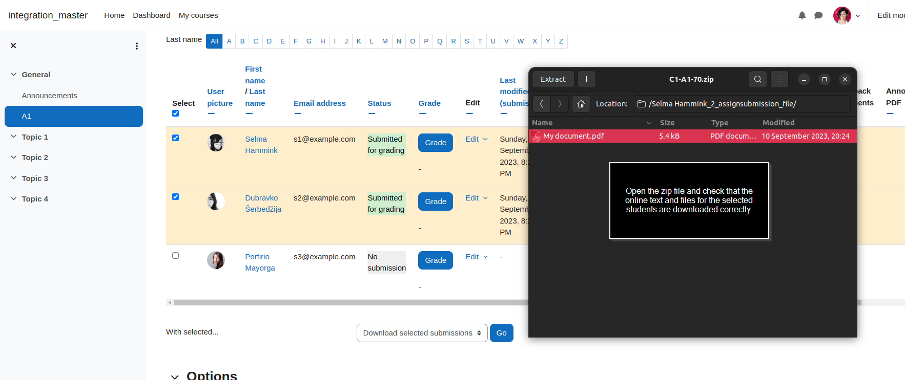
Task: Sort archive list by Name column
Action: click(592, 123)
